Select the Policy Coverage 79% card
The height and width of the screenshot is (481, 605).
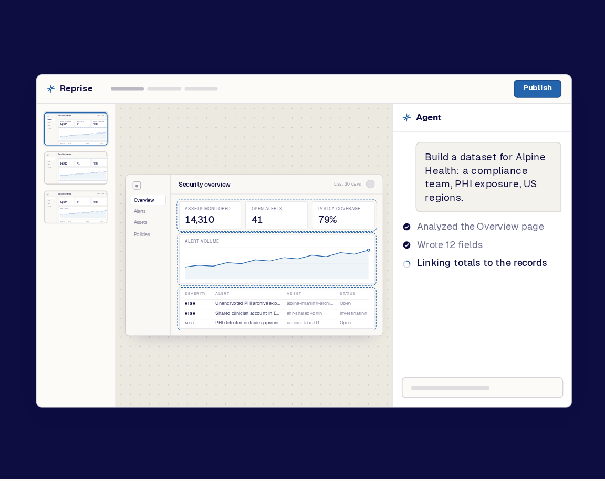pyautogui.click(x=343, y=215)
